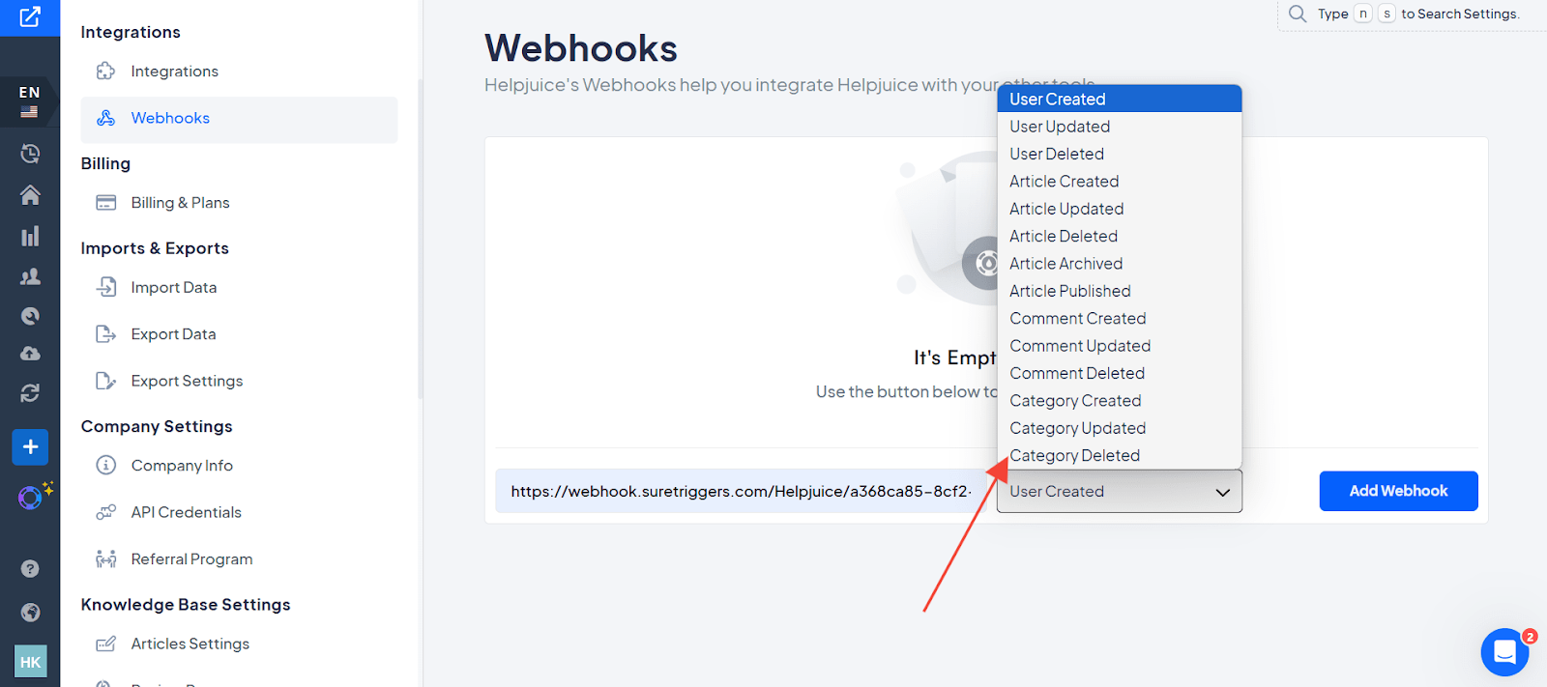Click the Billing & Plans card icon
This screenshot has width=1547, height=687.
point(106,203)
